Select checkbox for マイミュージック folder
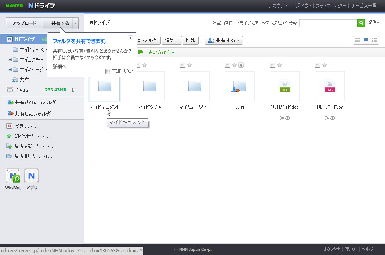 pos(182,65)
